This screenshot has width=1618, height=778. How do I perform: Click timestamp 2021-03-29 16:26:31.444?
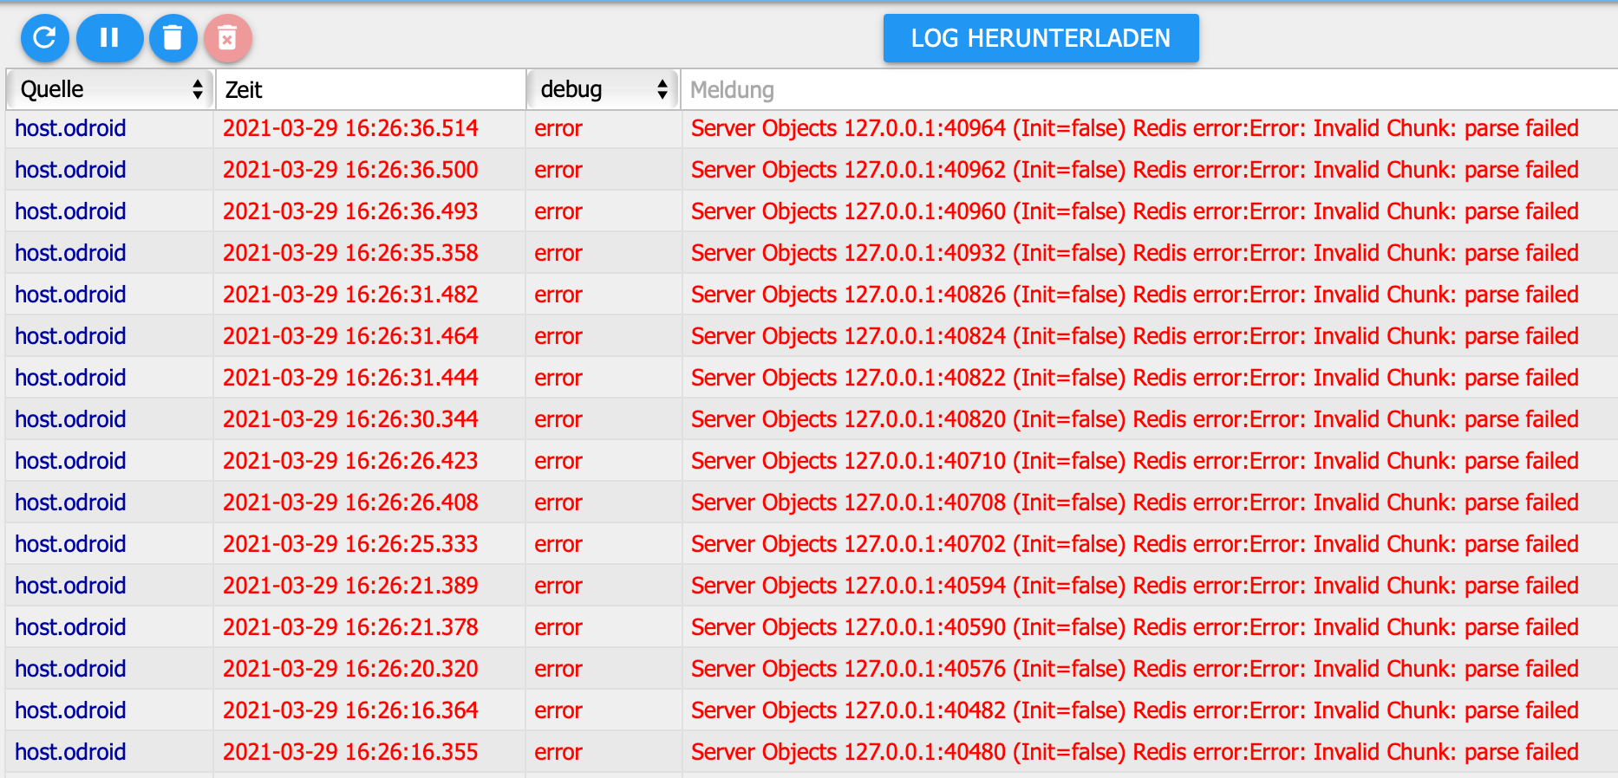point(350,378)
